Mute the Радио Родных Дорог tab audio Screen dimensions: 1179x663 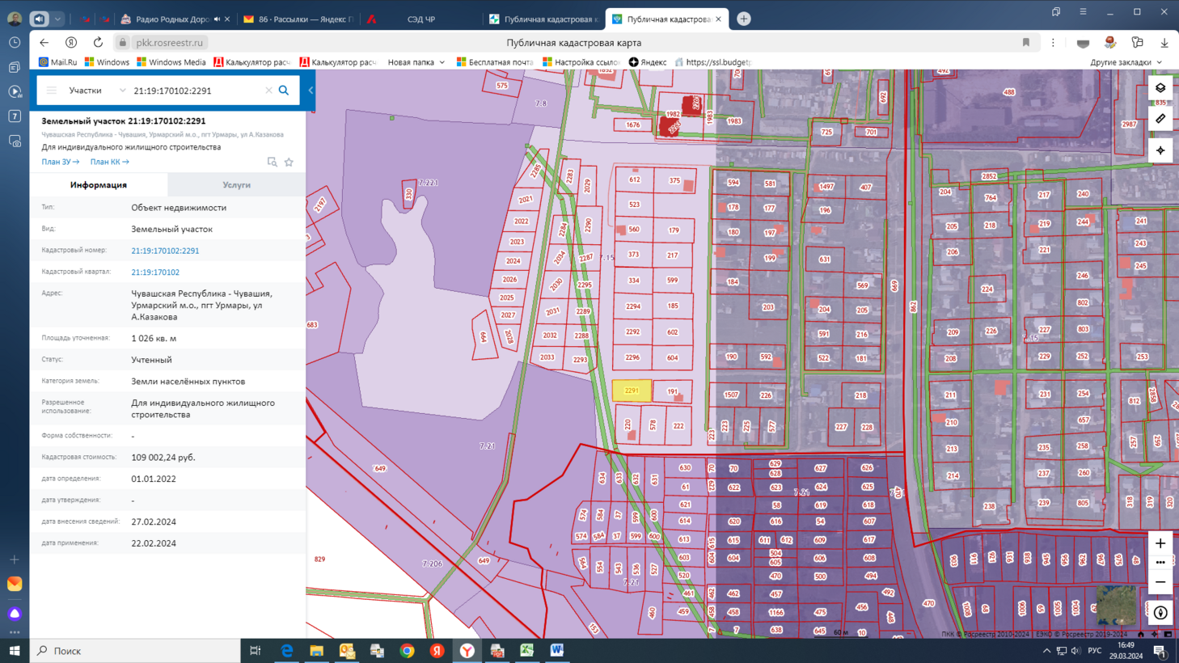[217, 19]
